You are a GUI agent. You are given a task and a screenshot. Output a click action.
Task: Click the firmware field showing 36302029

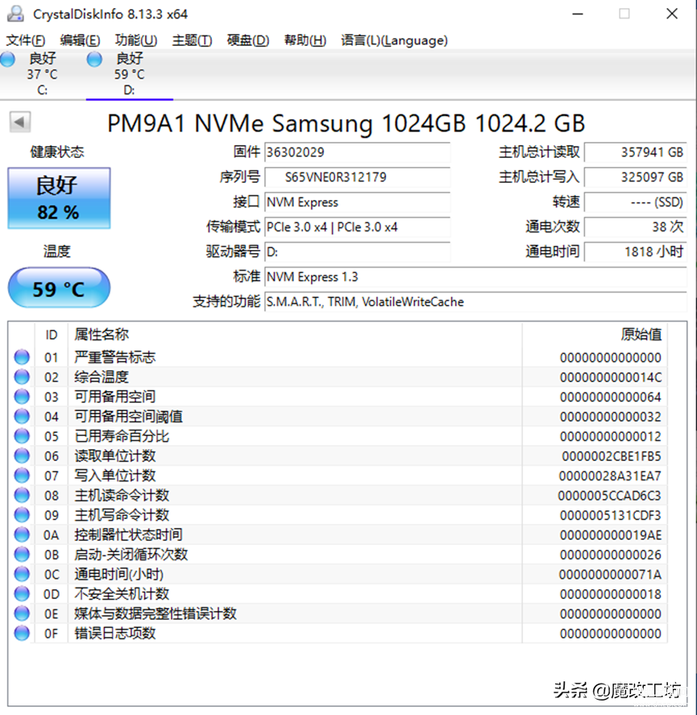point(358,152)
